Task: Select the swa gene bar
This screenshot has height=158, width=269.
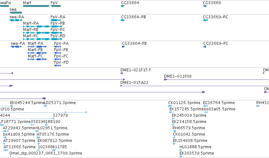Action: pos(15,13)
